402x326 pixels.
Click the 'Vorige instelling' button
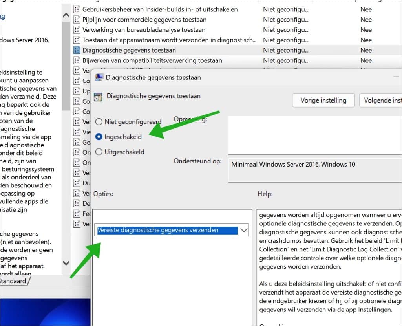coord(323,100)
